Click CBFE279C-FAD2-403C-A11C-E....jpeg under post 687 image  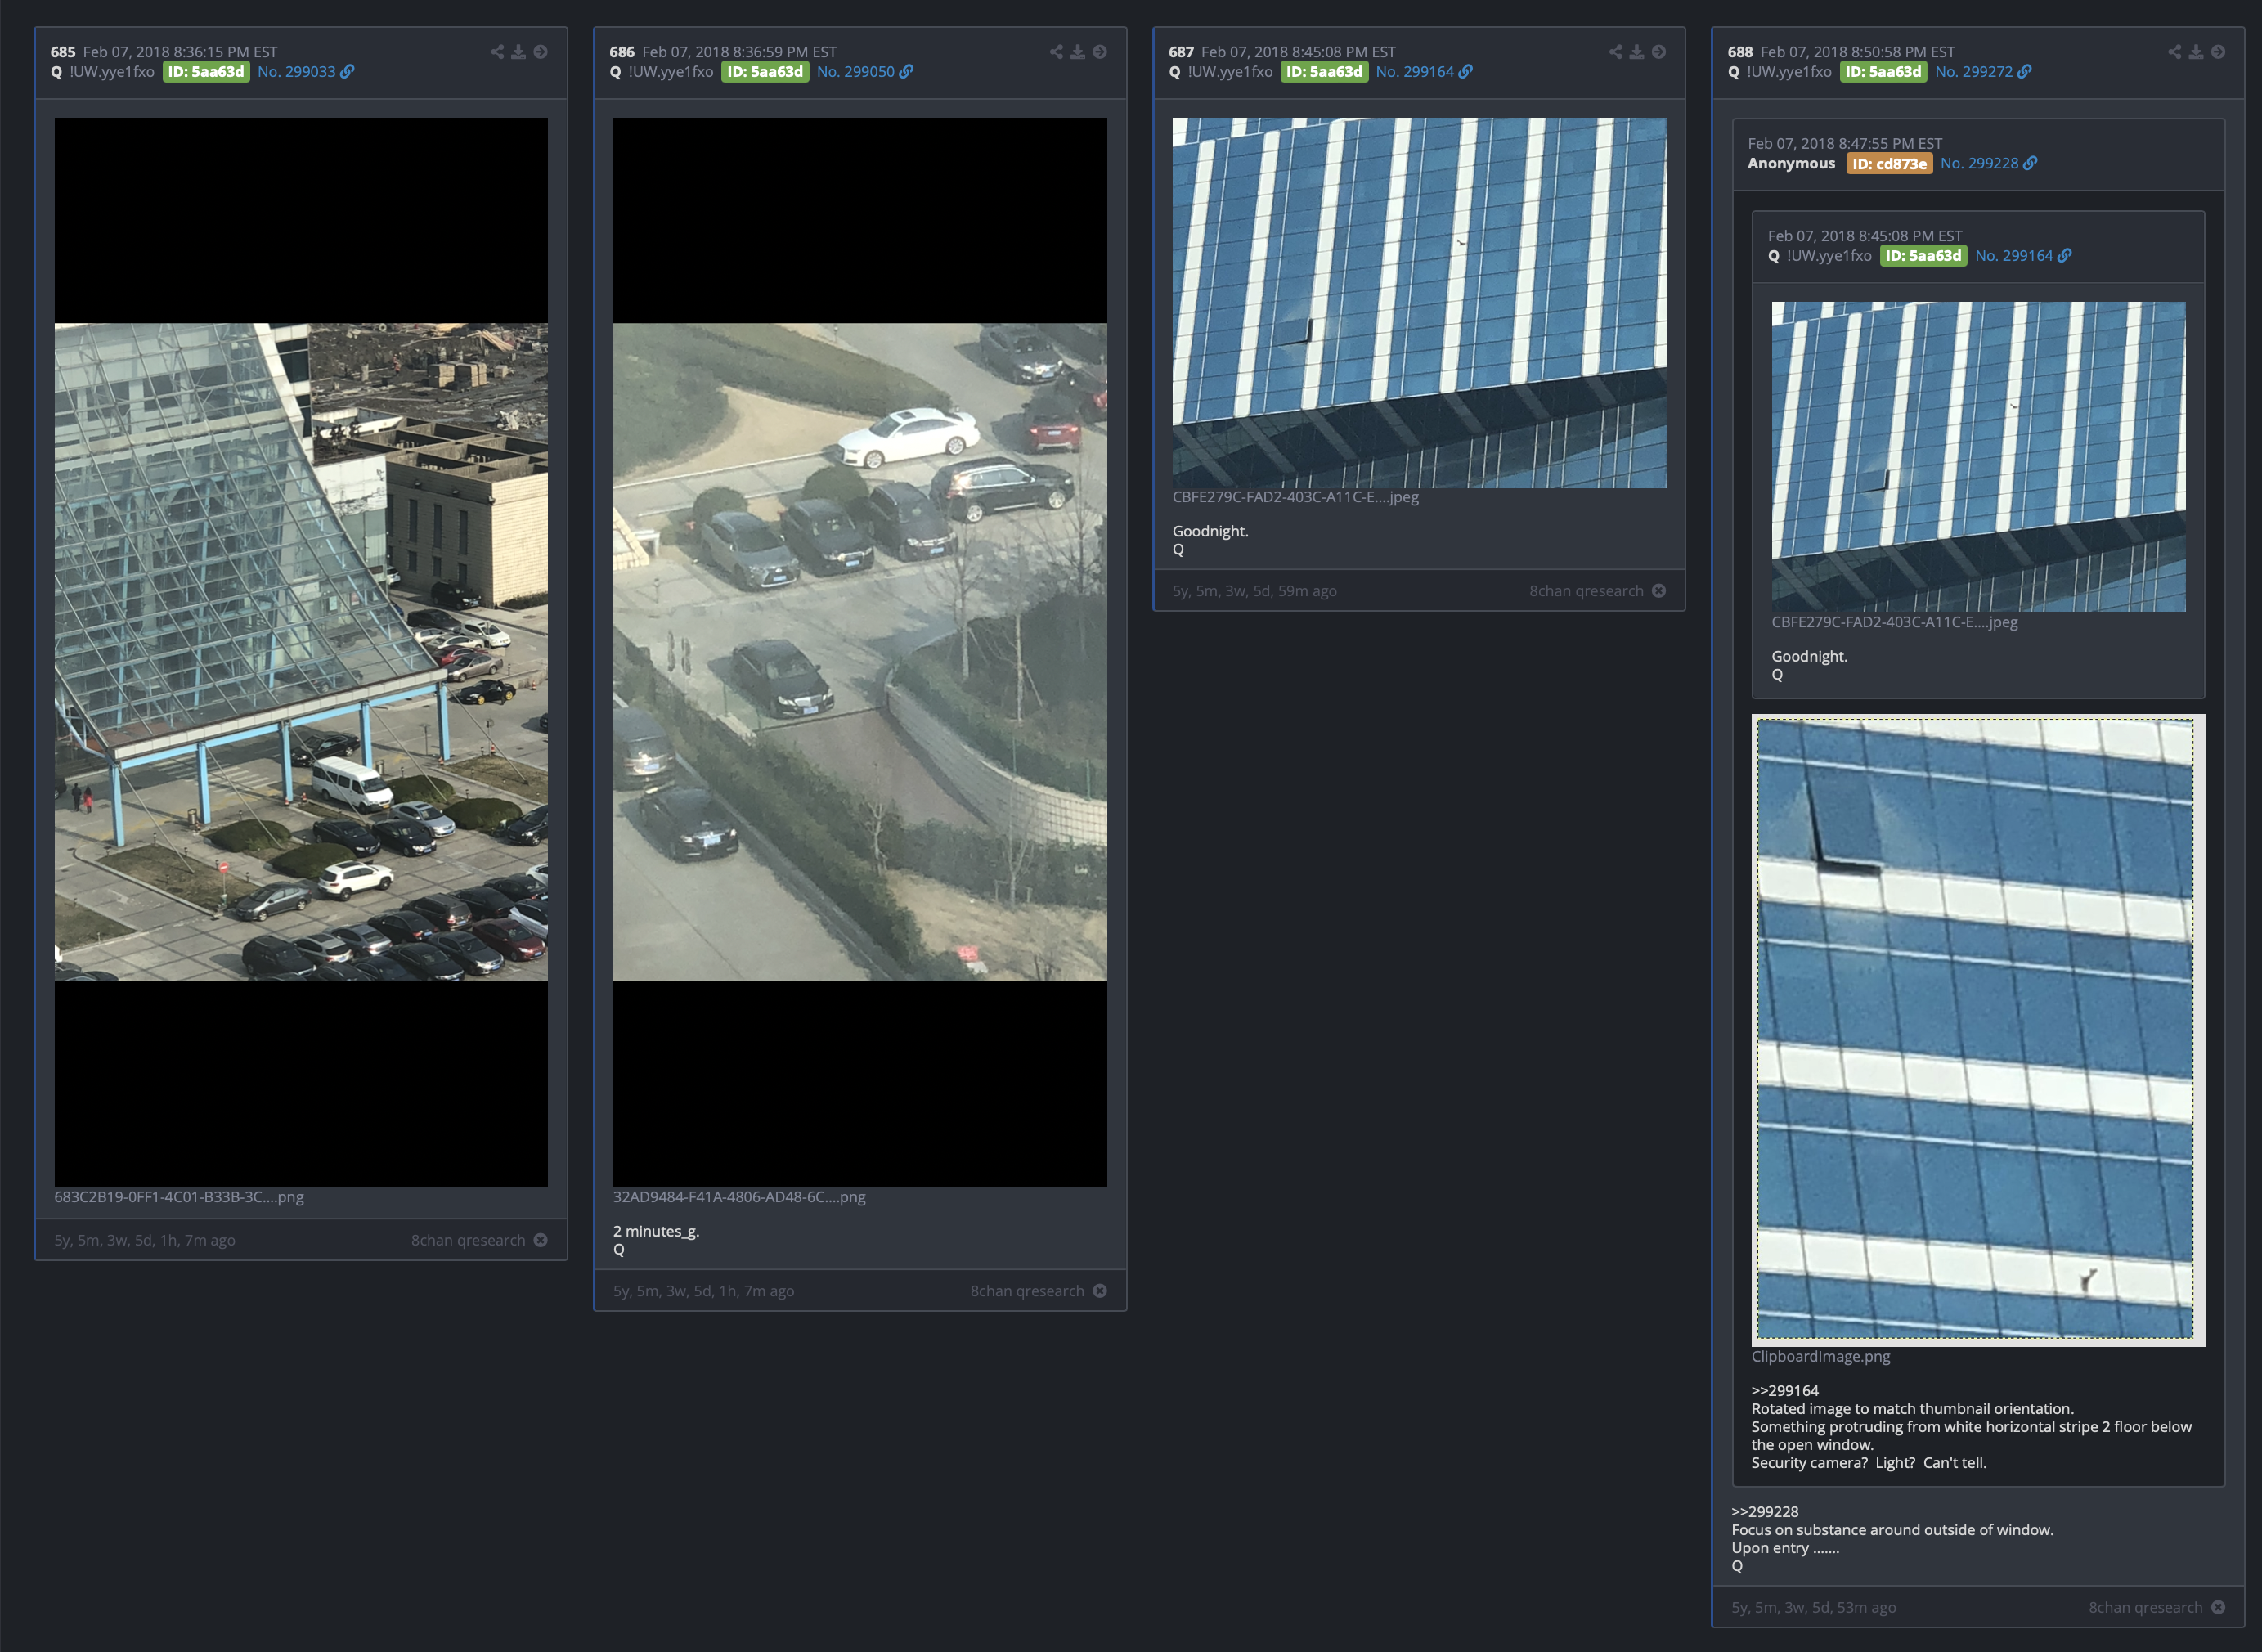click(x=1295, y=497)
